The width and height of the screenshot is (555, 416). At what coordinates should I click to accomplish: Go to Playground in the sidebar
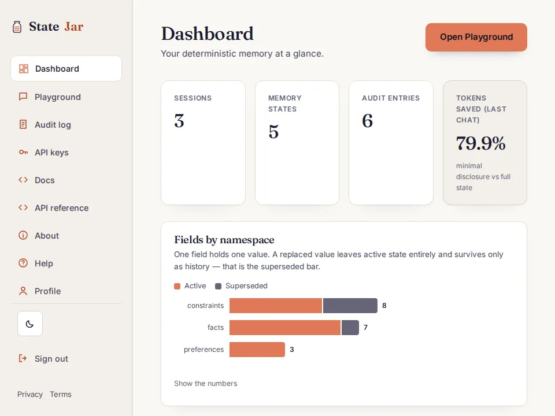click(66, 96)
